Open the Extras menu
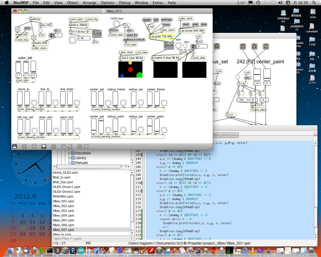Viewport: 321px width, 257px height. tap(158, 3)
